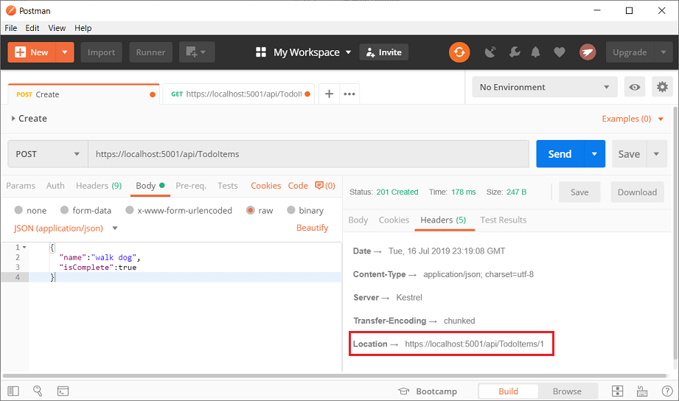Open the Help menu
This screenshot has height=401, width=679.
point(83,28)
